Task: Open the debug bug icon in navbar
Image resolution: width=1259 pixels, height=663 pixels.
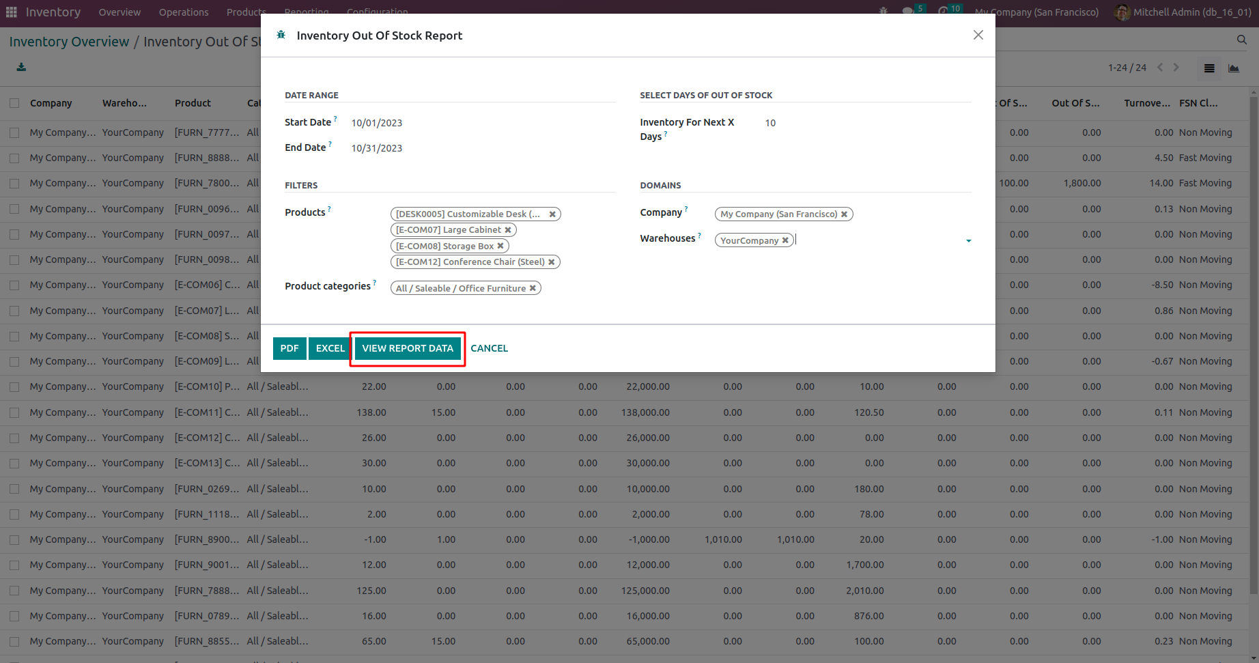Action: click(883, 12)
